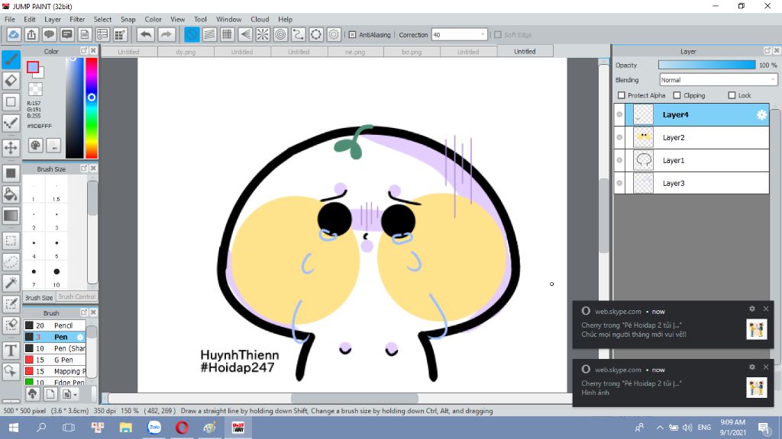Switch to the dy.png document tab
Screen dimensions: 782x439
[186, 52]
